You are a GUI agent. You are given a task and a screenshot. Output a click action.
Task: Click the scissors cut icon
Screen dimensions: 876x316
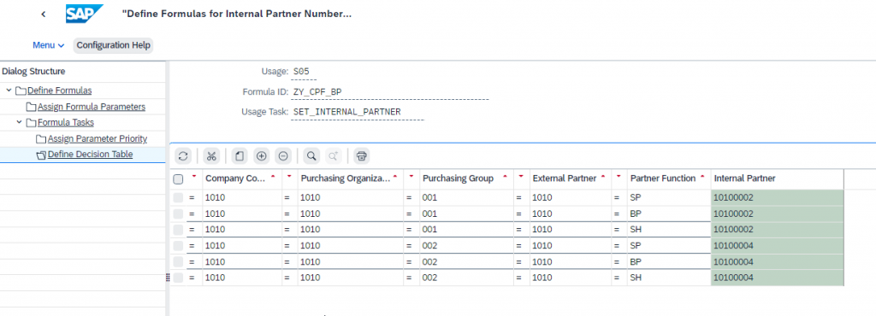(x=211, y=156)
